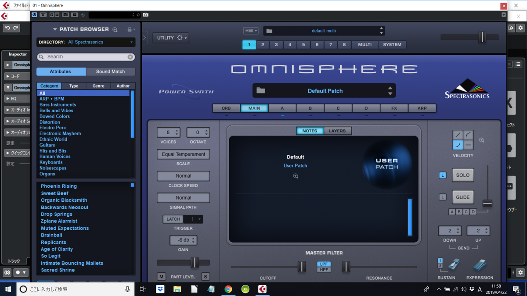
Task: Open the ARP page tab
Action: [x=422, y=108]
